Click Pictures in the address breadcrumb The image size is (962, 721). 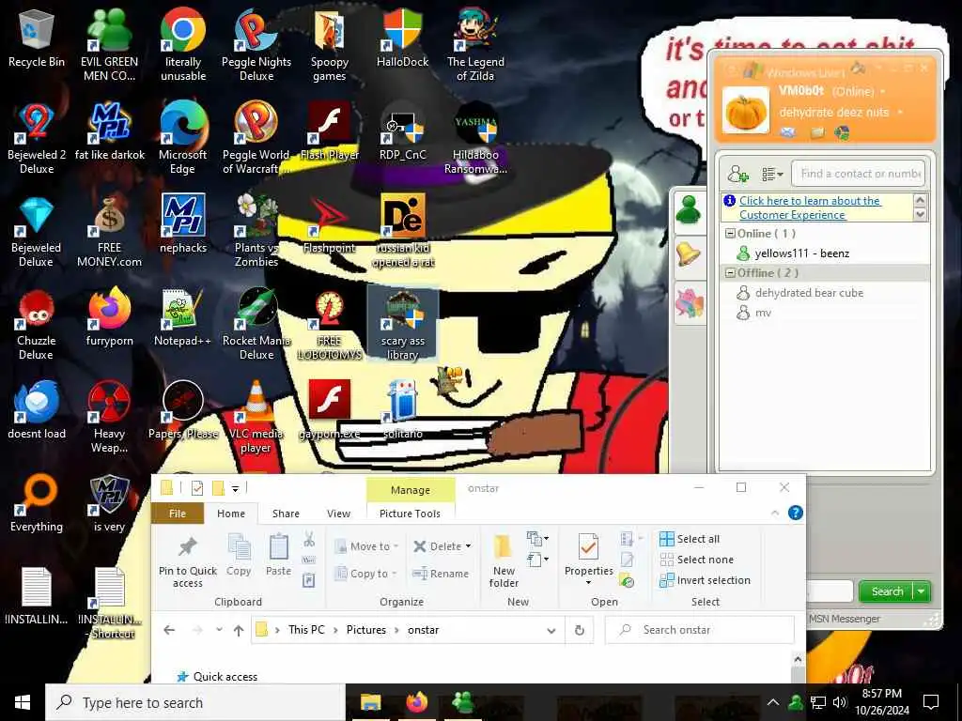coord(366,630)
